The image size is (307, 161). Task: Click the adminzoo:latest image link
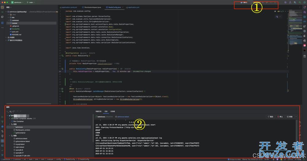tap(123, 117)
